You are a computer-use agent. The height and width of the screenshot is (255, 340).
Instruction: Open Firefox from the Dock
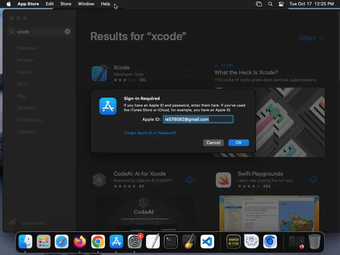[x=80, y=242]
